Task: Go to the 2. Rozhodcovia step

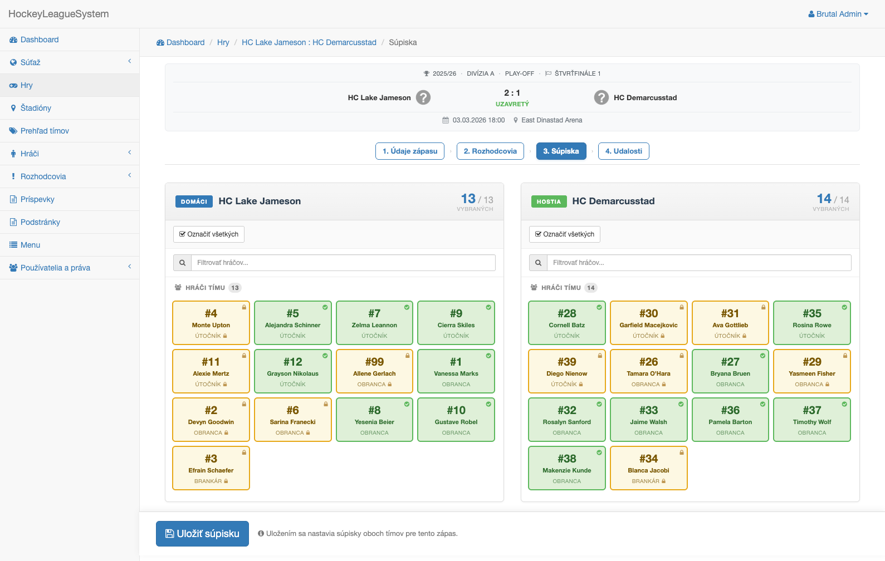Action: click(x=490, y=151)
